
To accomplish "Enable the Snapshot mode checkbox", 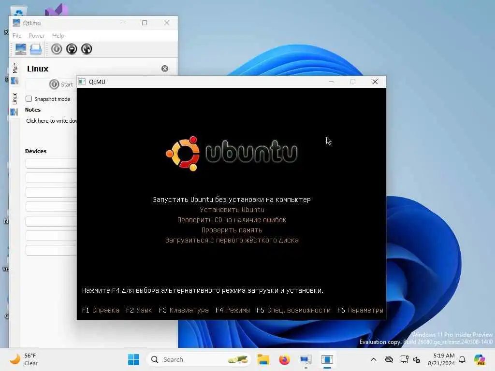I will click(x=29, y=99).
